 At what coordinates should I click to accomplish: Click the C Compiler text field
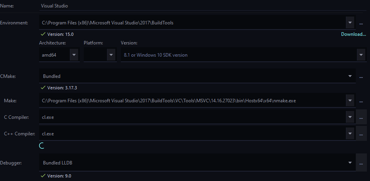(x=190, y=117)
